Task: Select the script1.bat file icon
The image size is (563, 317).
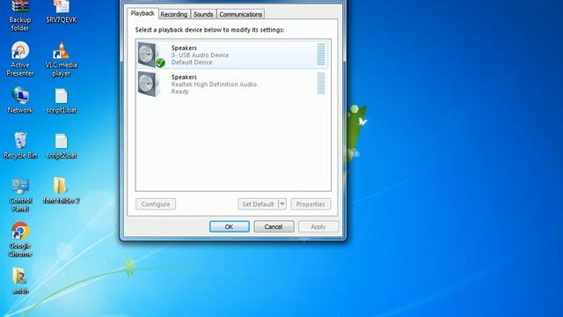Action: pos(62,101)
